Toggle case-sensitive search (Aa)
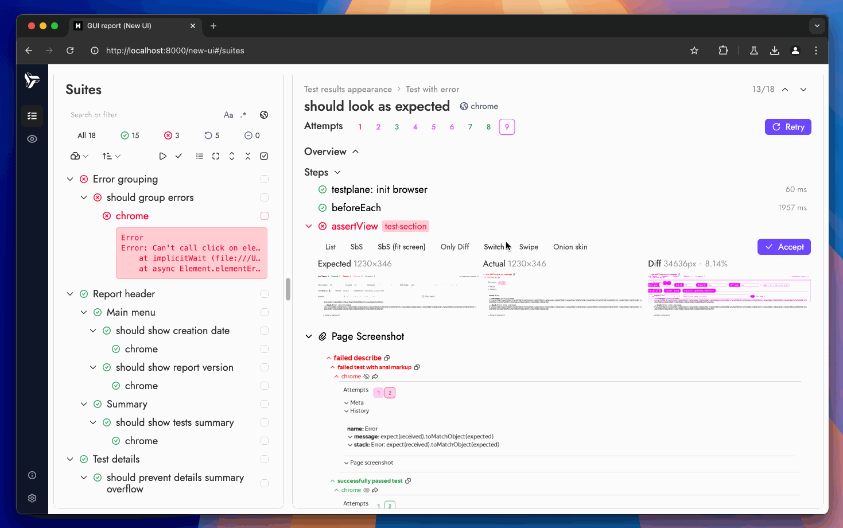Screen dimensions: 843x528 228,115
